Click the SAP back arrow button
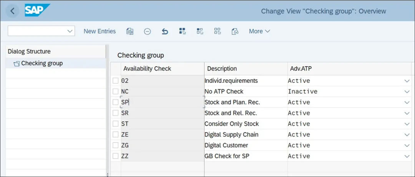This screenshot has width=415, height=177. pos(12,11)
